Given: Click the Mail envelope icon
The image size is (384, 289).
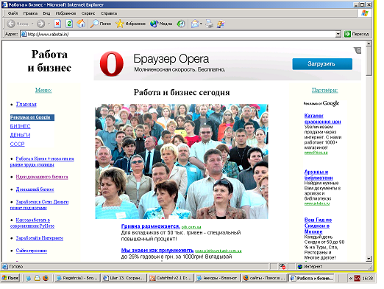Looking at the screenshot, I should click(195, 24).
